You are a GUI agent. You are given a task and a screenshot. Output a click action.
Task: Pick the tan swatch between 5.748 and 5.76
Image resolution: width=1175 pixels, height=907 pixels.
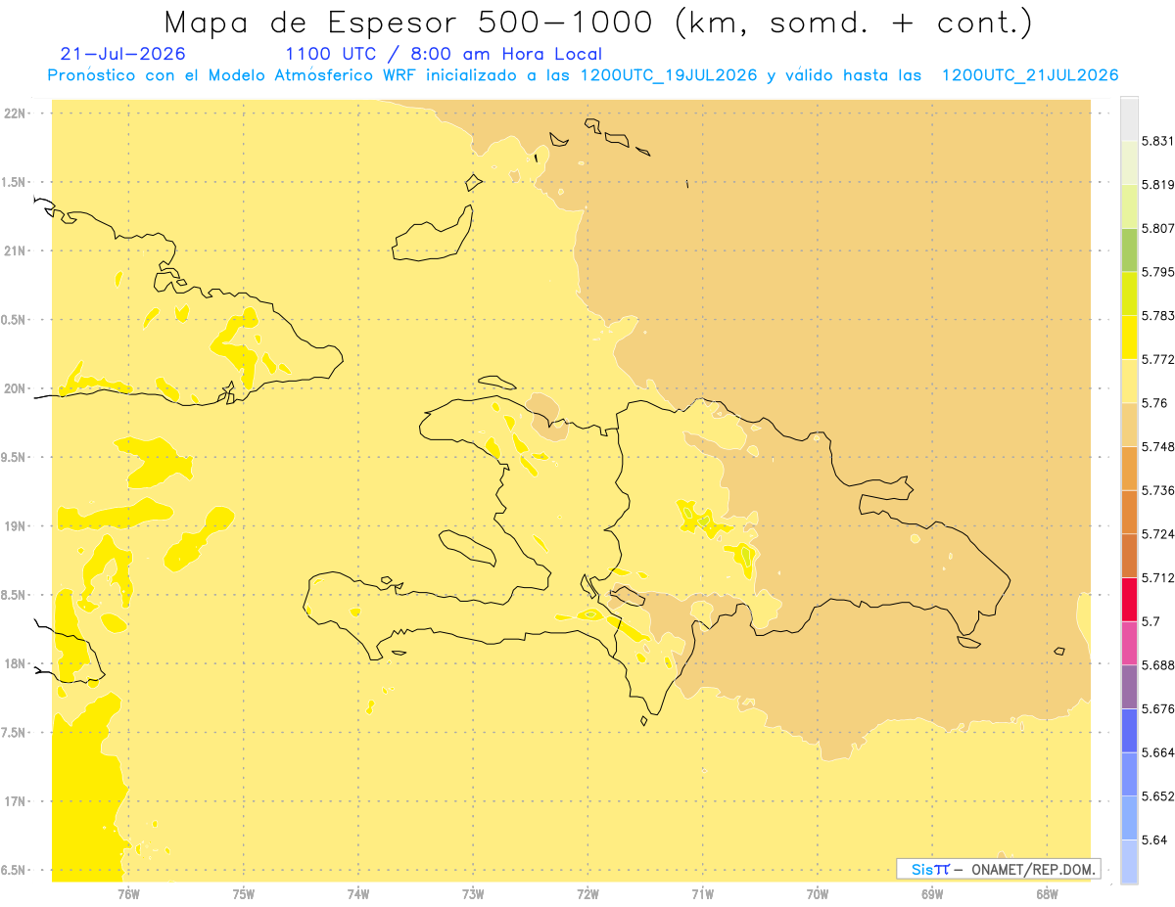pos(1129,425)
